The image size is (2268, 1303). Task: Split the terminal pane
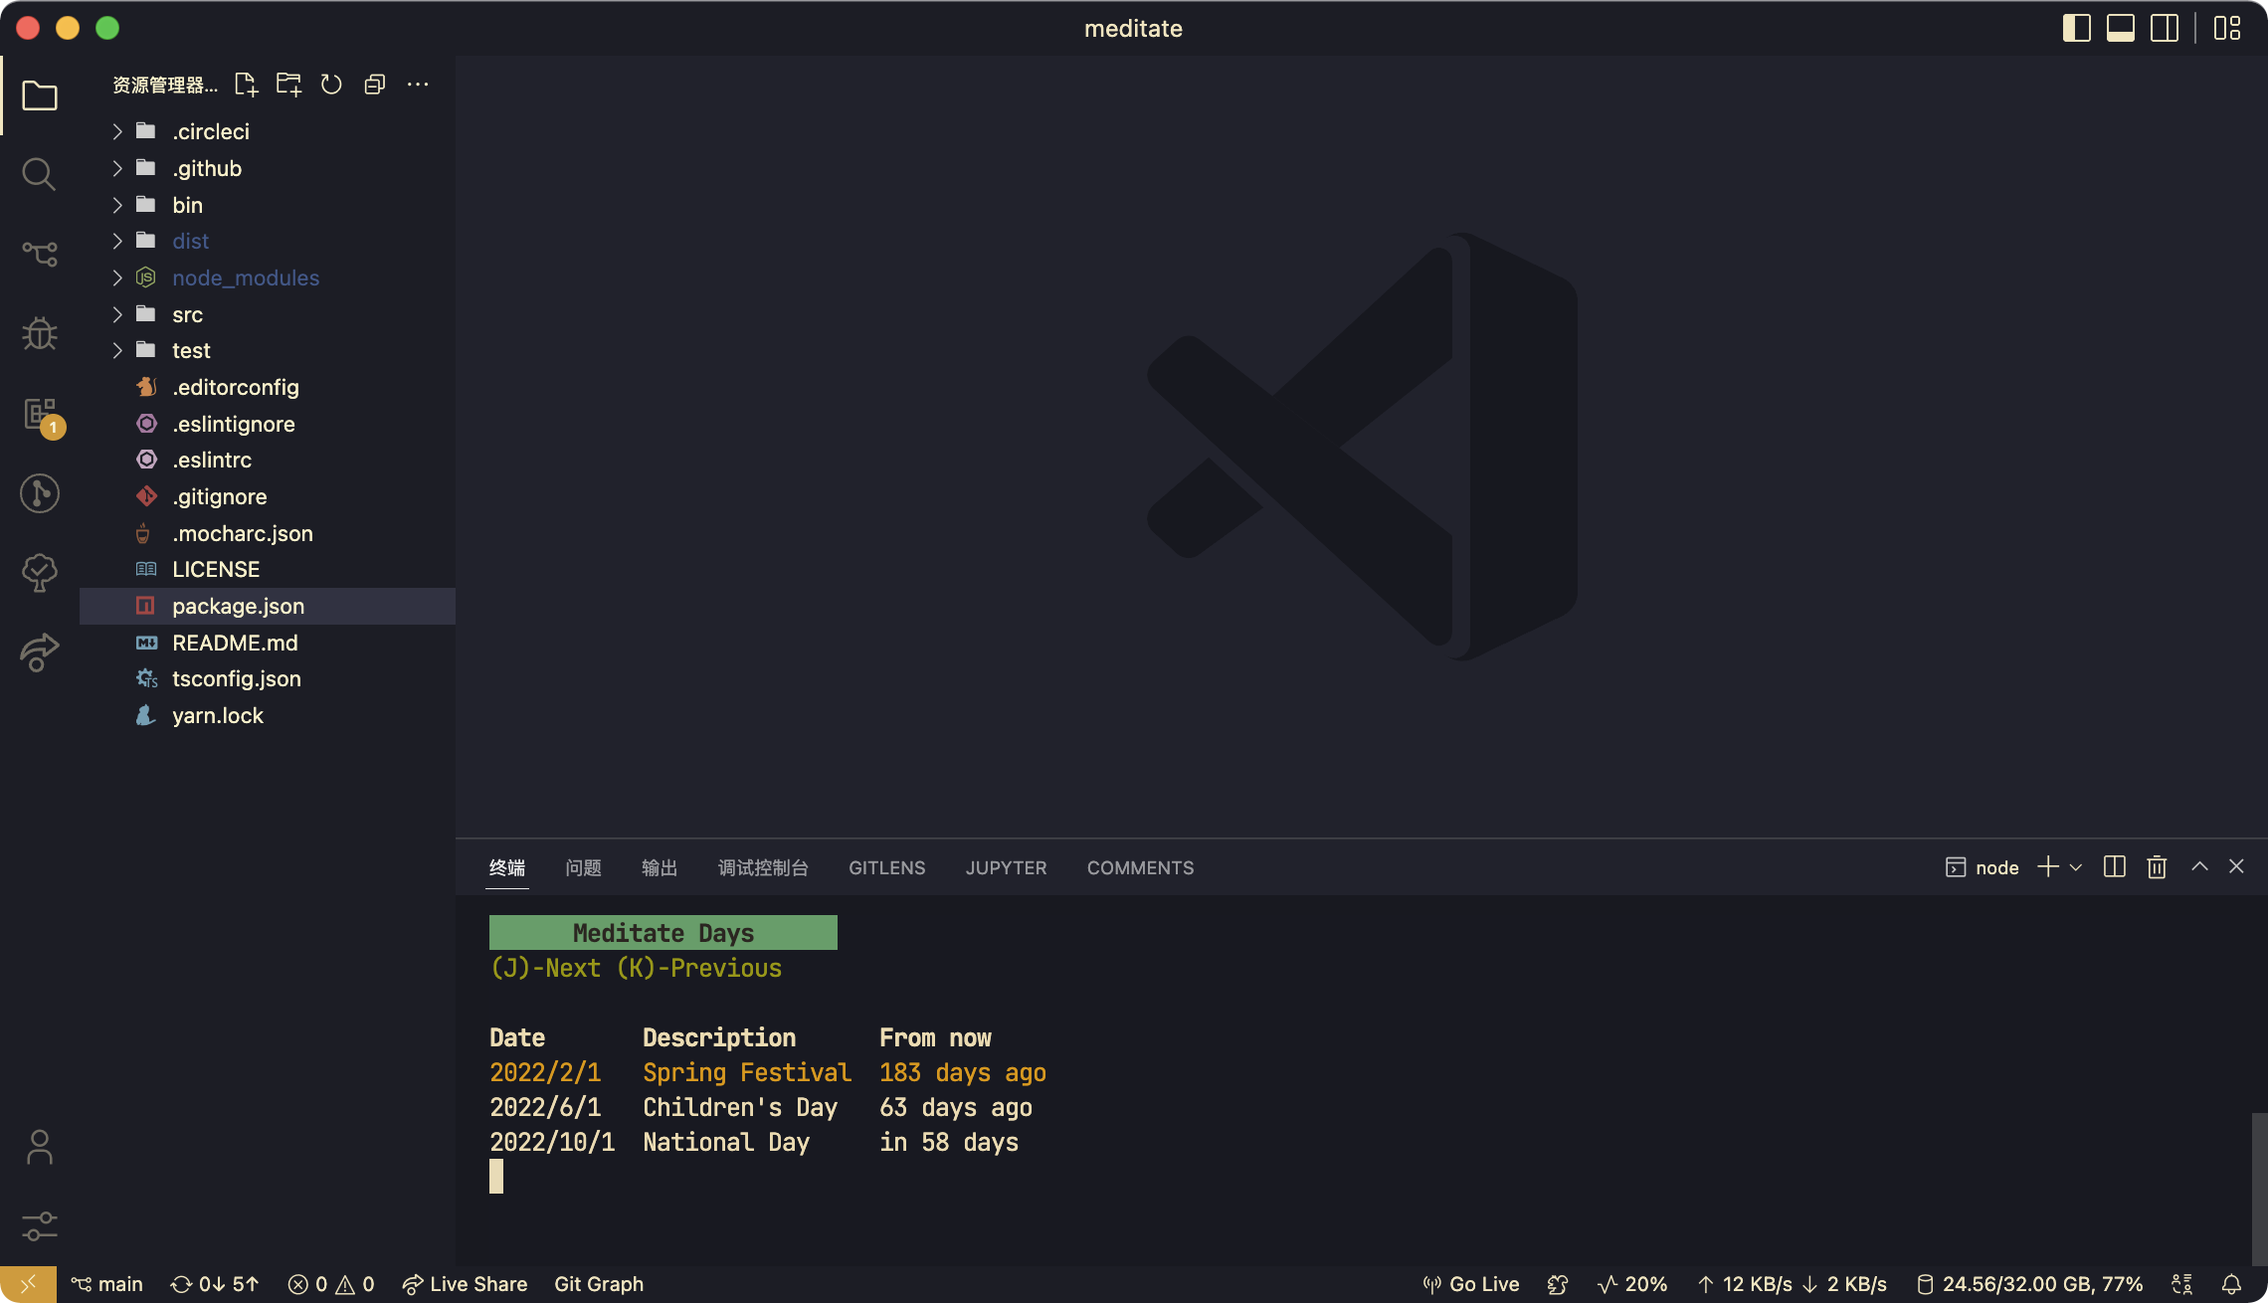tap(2113, 866)
